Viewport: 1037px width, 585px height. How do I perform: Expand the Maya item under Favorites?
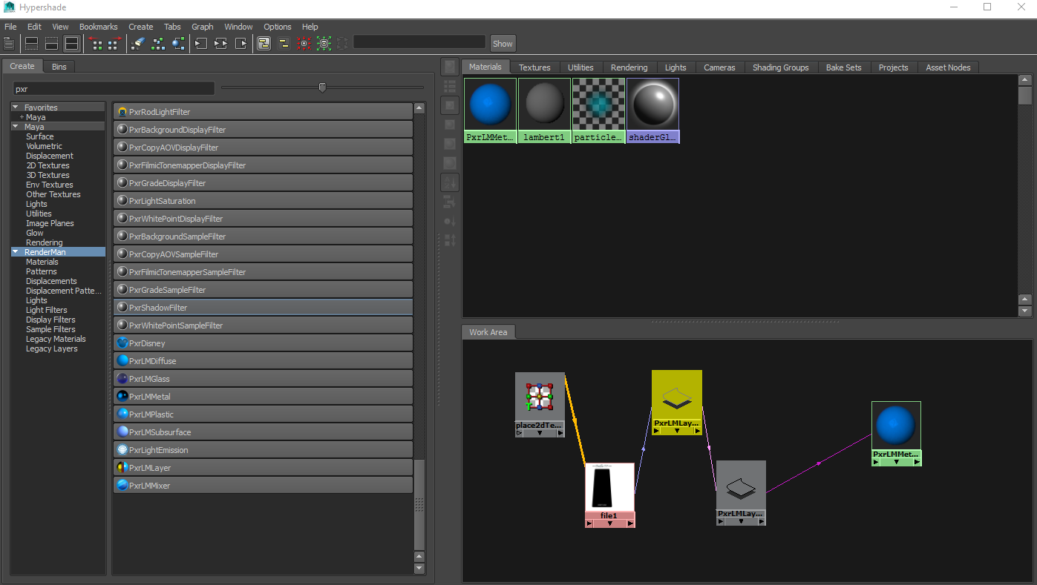coord(22,117)
